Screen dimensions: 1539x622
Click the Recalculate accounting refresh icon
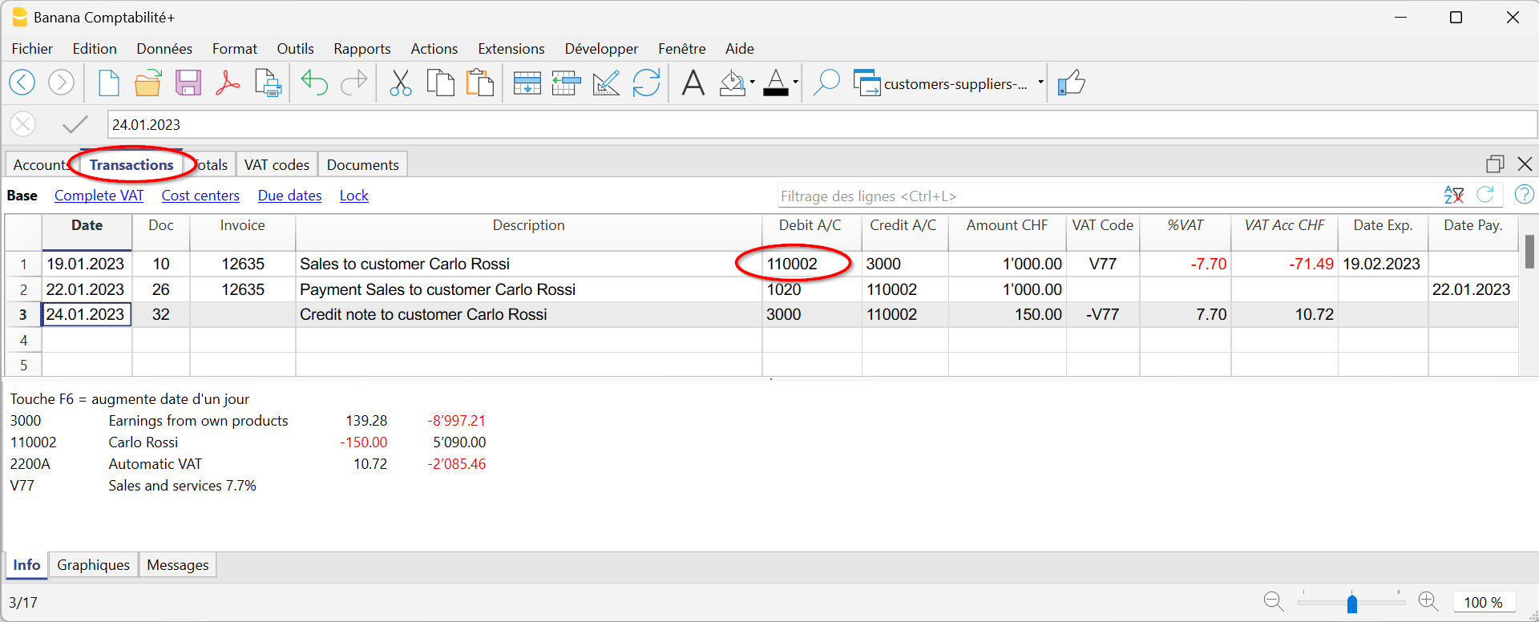pyautogui.click(x=646, y=83)
